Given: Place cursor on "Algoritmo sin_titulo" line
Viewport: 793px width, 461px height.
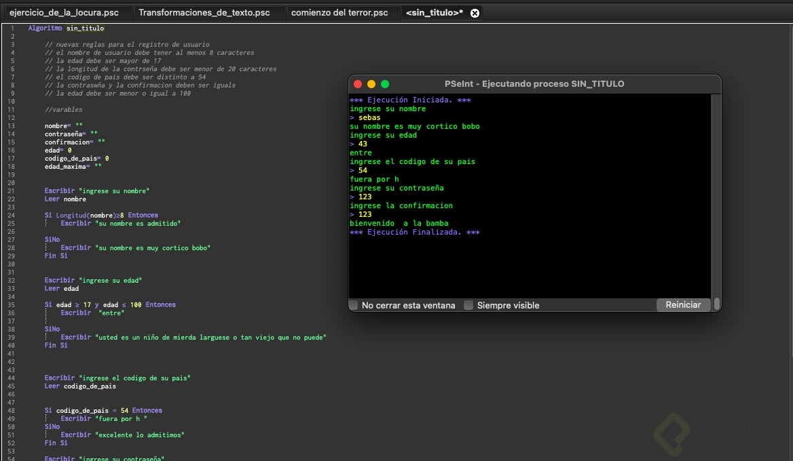Looking at the screenshot, I should tap(66, 28).
